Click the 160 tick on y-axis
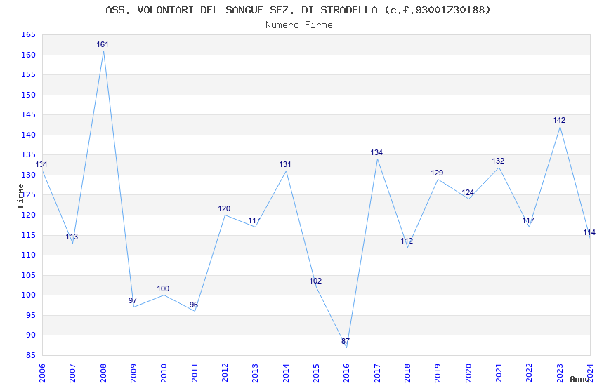This screenshot has width=597, height=386. [x=28, y=55]
